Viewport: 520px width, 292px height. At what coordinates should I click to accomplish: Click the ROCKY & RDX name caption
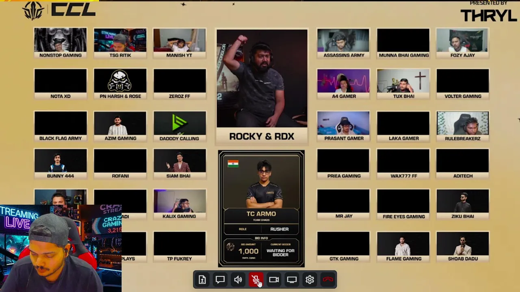(262, 137)
